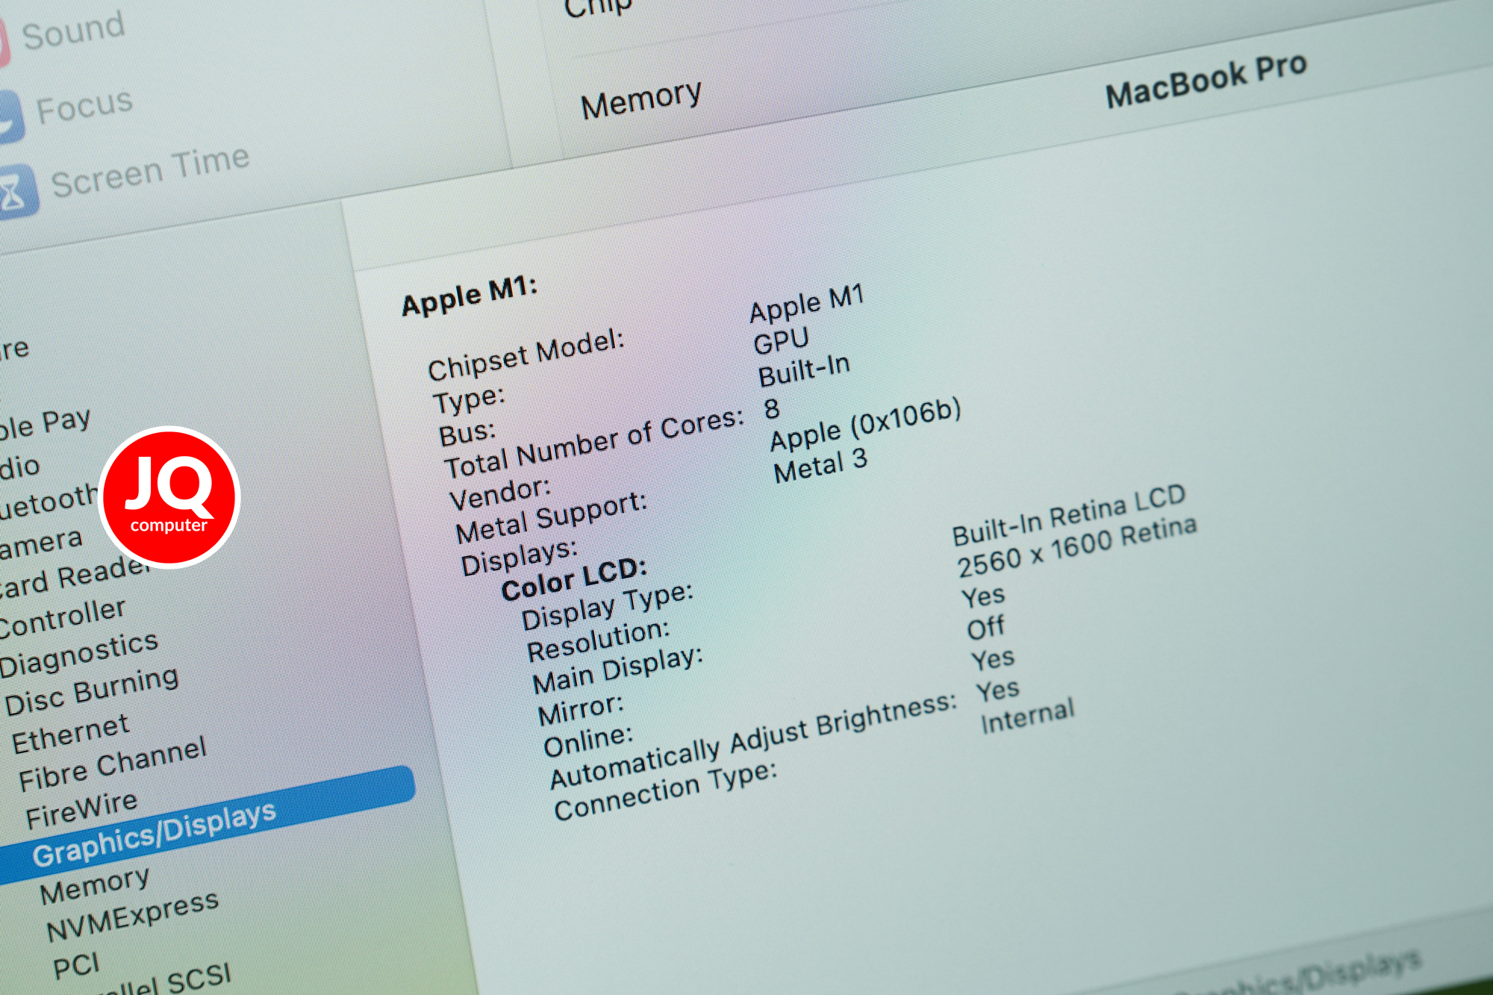Viewport: 1493px width, 995px height.
Task: Click the Metal Support label
Action: pos(551,517)
